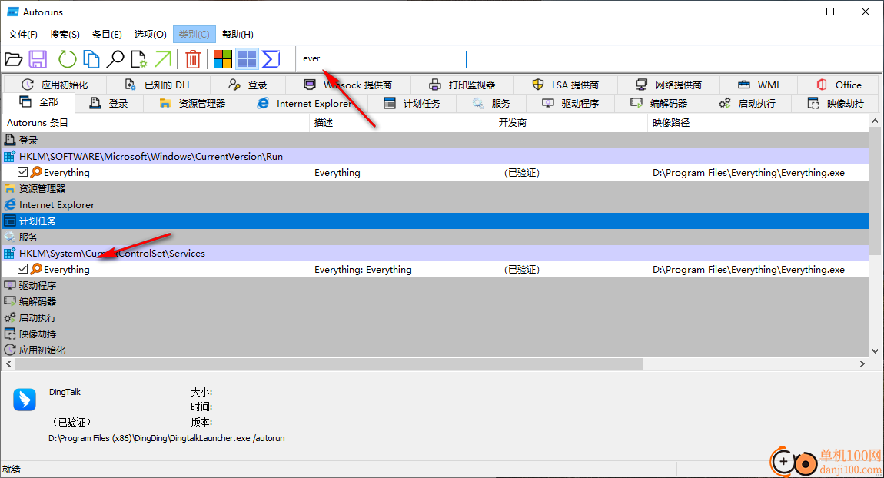
Task: Click the Autoruns title bar app icon
Action: click(x=13, y=12)
